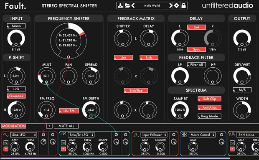This screenshot has width=259, height=160.
Task: Toggle the Mono input switch
Action: [16, 26]
